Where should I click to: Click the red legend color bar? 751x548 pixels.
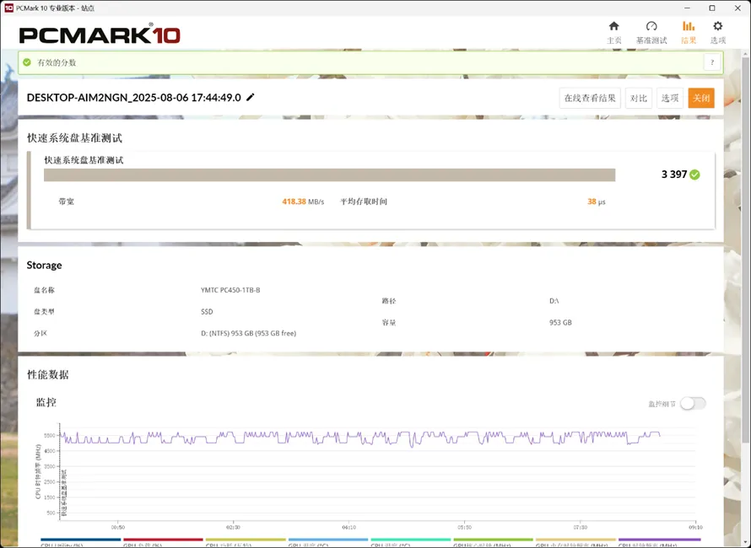click(x=163, y=540)
